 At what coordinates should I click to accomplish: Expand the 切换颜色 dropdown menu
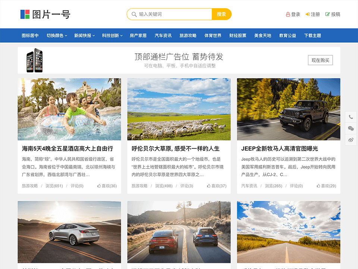tap(57, 35)
